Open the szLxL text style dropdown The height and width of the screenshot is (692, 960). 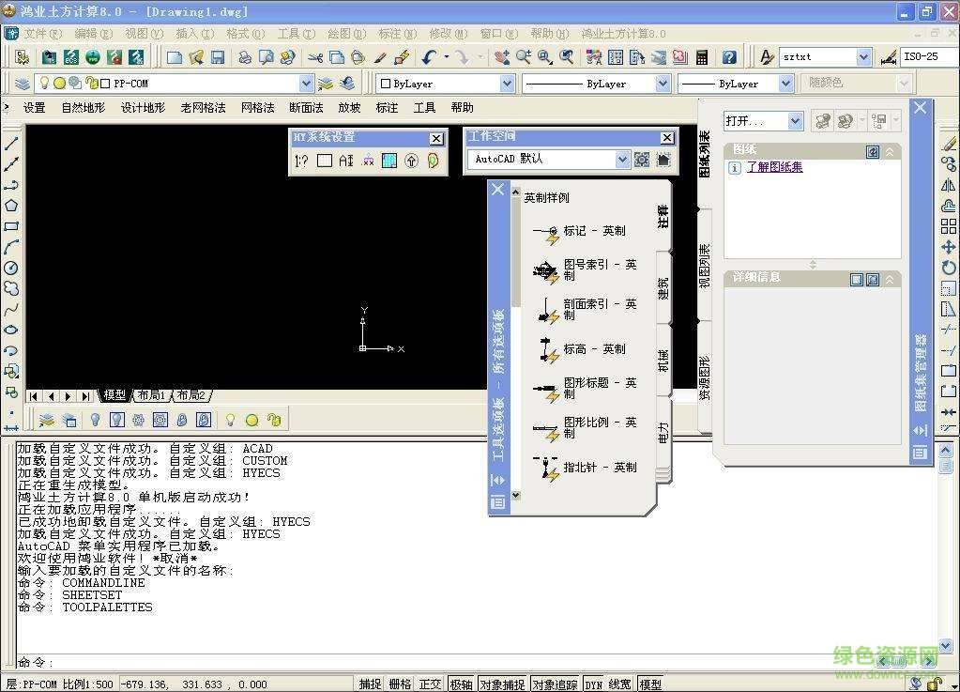[863, 57]
